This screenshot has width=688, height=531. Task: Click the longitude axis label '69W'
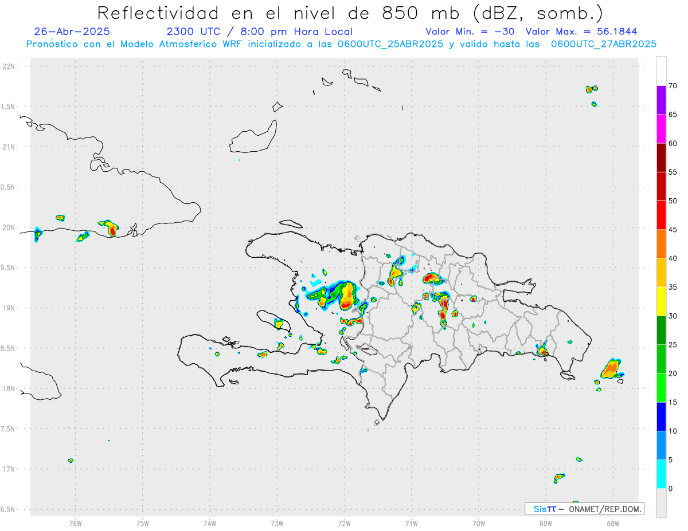(546, 524)
